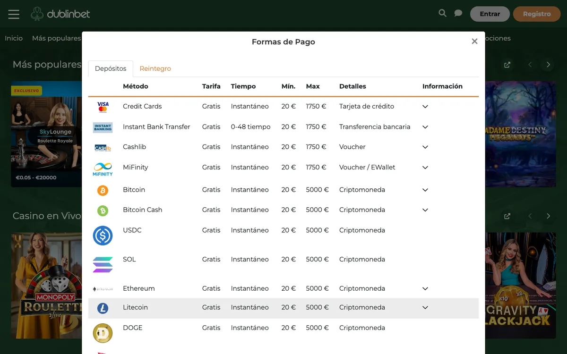Click the Casino en Vivo heading

click(x=47, y=216)
